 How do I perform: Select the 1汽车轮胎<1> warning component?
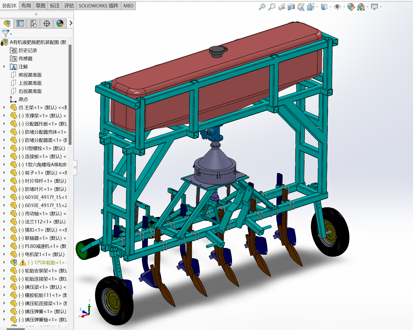46,262
